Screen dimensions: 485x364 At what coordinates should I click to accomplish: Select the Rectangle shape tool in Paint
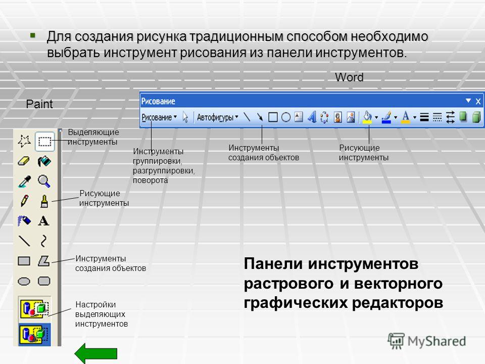[x=24, y=261]
